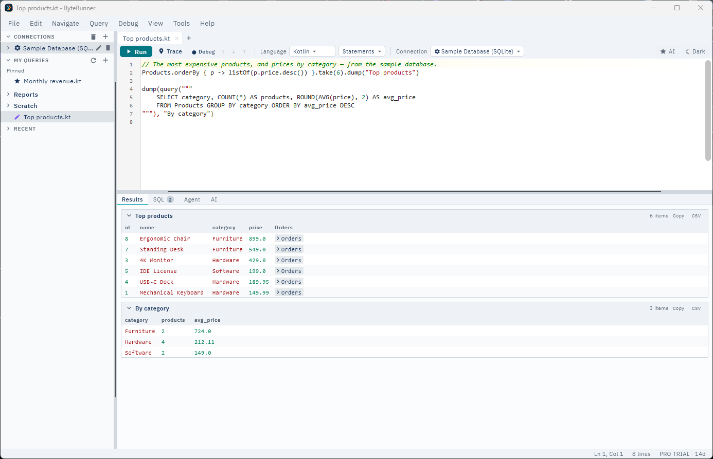The height and width of the screenshot is (459, 713).
Task: Open the Tools menu
Action: pyautogui.click(x=182, y=23)
